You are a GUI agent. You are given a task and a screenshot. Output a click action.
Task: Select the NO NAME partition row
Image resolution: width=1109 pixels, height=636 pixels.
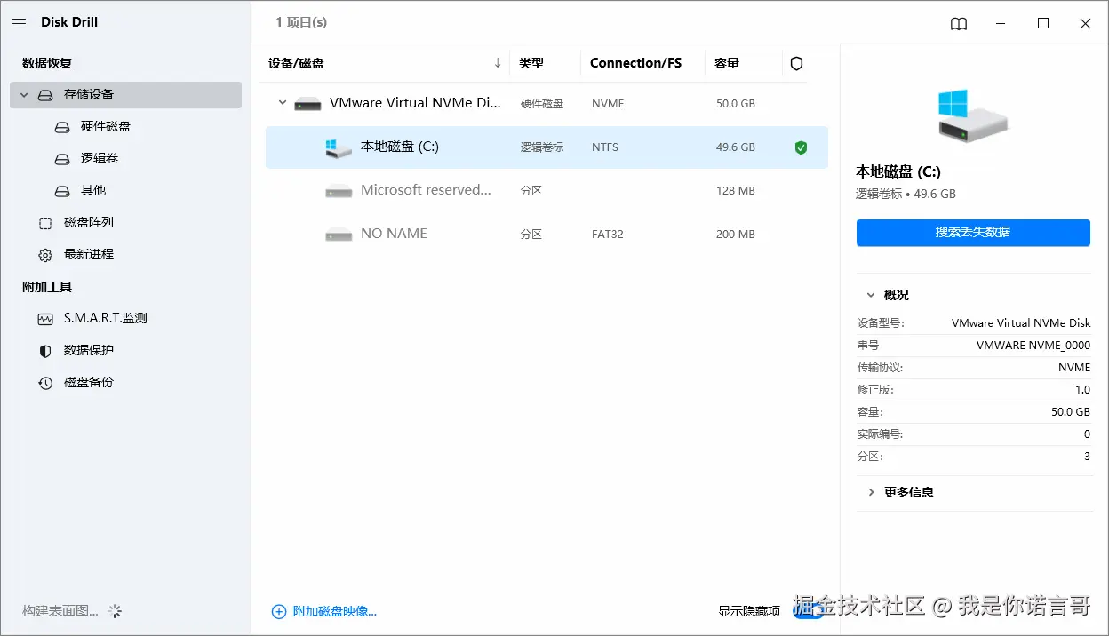pos(547,235)
